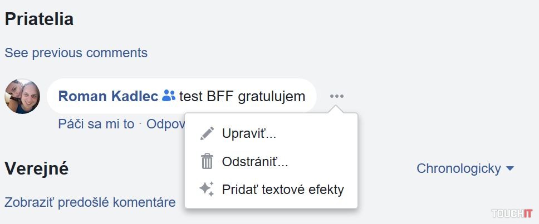Click the pencil edit icon
The image size is (539, 224).
pyautogui.click(x=207, y=133)
